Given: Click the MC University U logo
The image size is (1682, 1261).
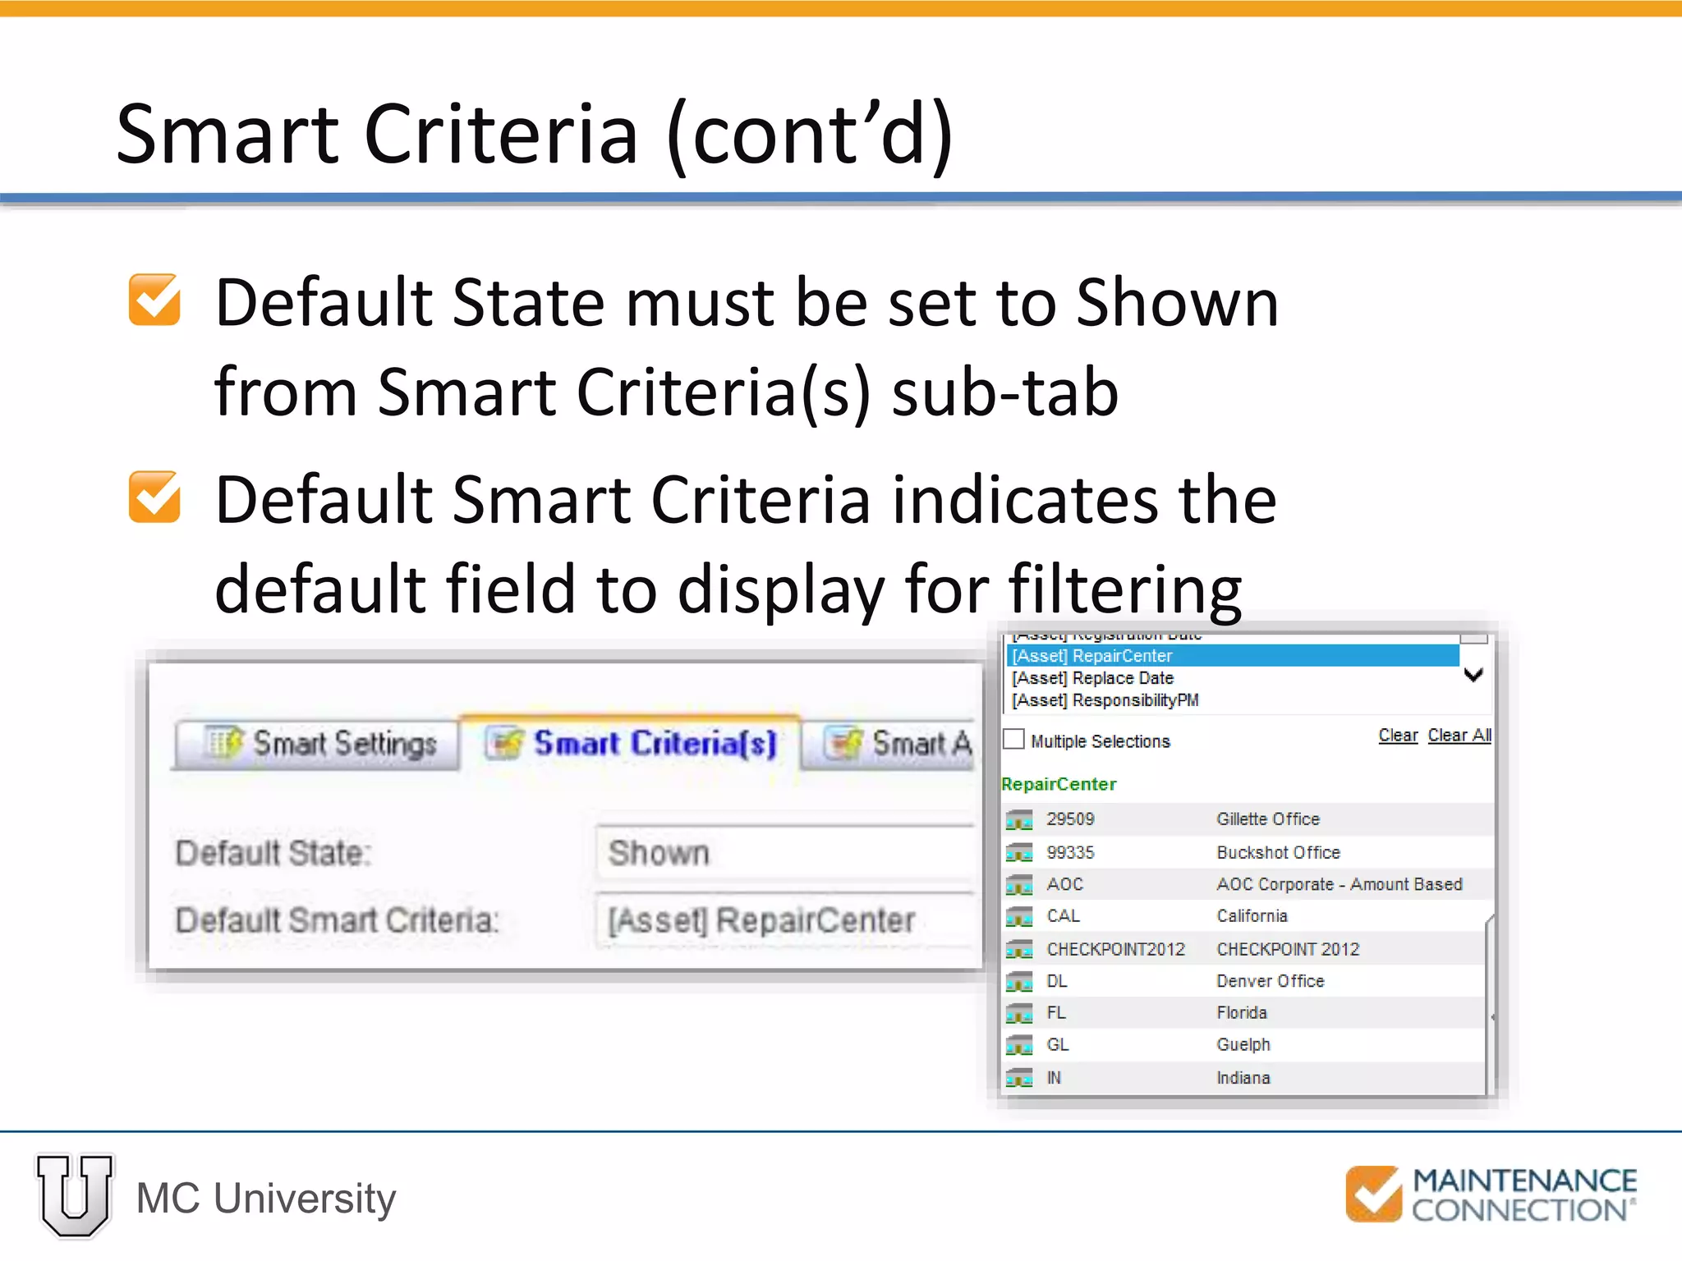Looking at the screenshot, I should tap(75, 1196).
